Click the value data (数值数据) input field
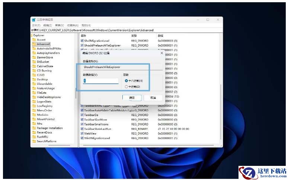Viewport: 288px width, 180px height. [x=100, y=81]
